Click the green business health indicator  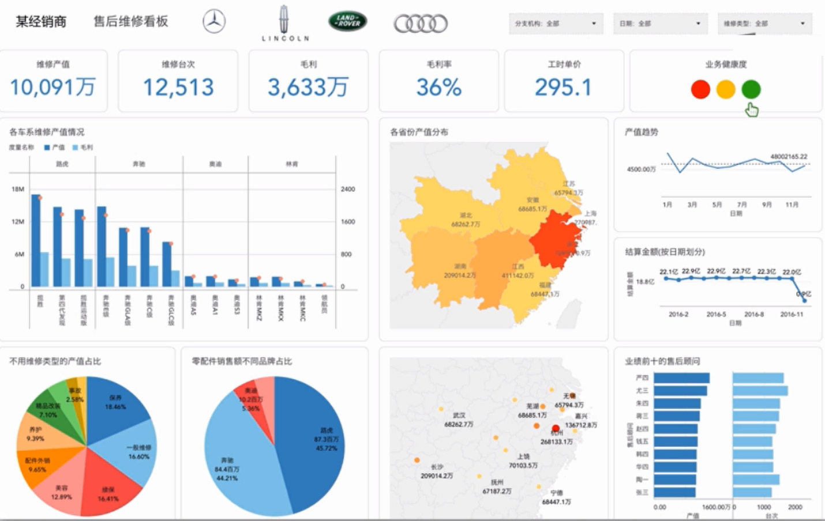click(x=751, y=89)
